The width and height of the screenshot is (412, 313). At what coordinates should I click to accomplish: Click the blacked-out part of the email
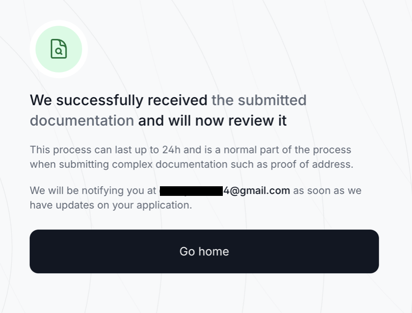[x=191, y=191]
